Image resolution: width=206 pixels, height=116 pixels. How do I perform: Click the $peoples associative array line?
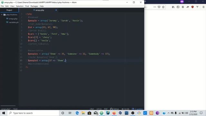tap(69, 54)
